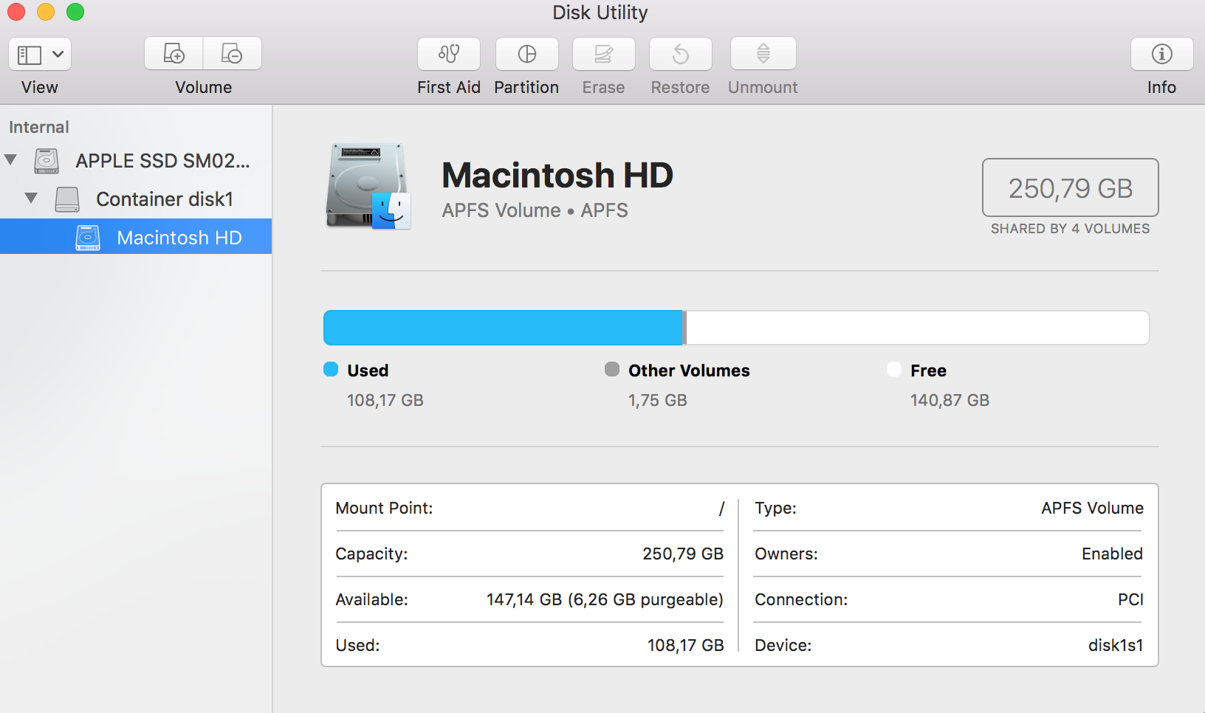Click the Connection value 'PCI'
1205x713 pixels.
1131,599
